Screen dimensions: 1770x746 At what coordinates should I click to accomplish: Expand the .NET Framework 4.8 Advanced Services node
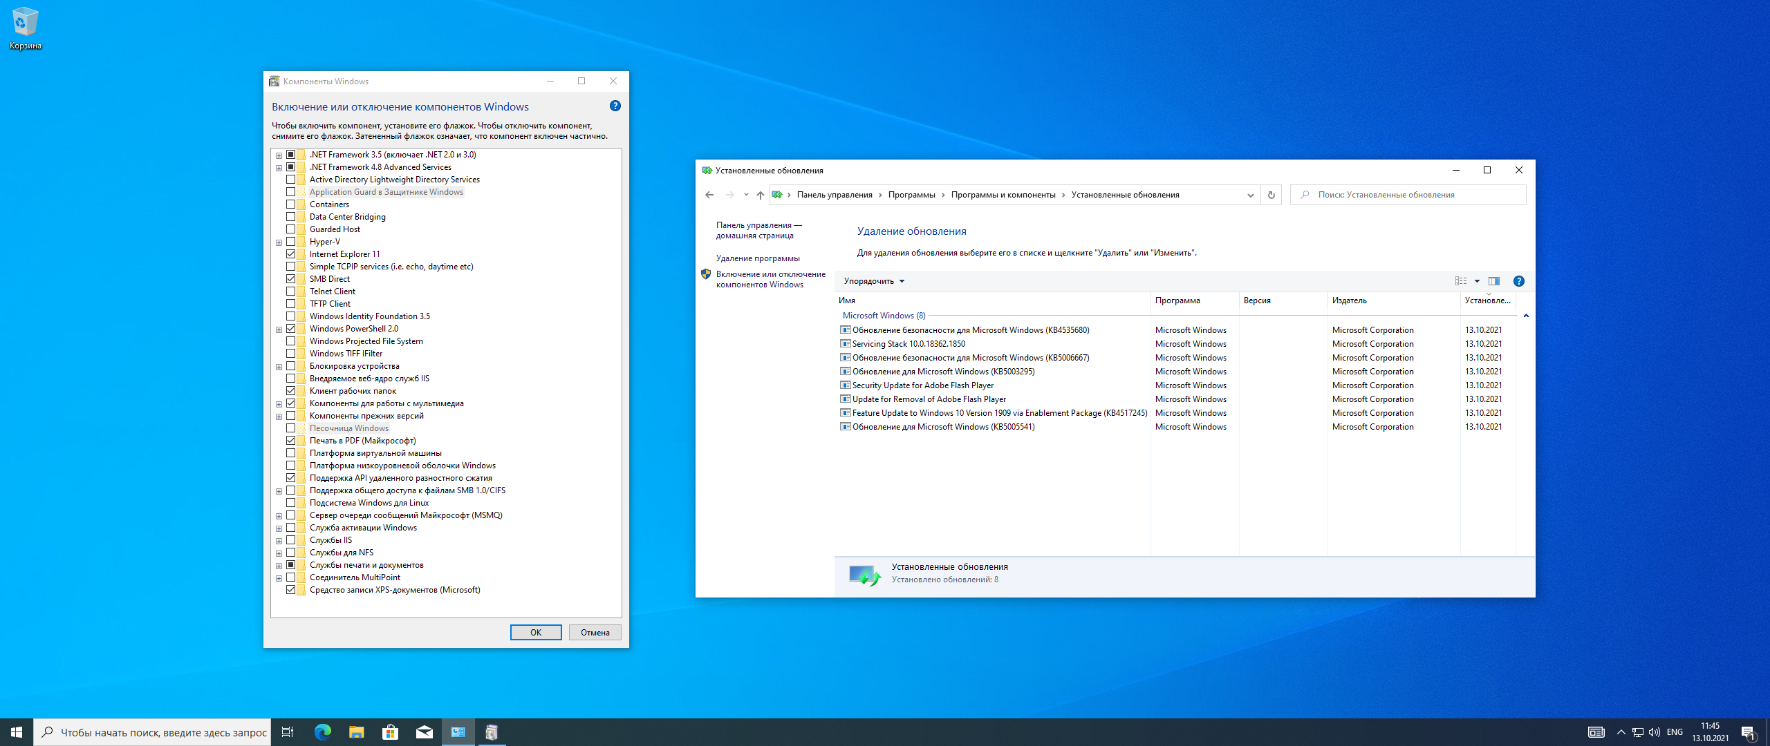(x=279, y=168)
